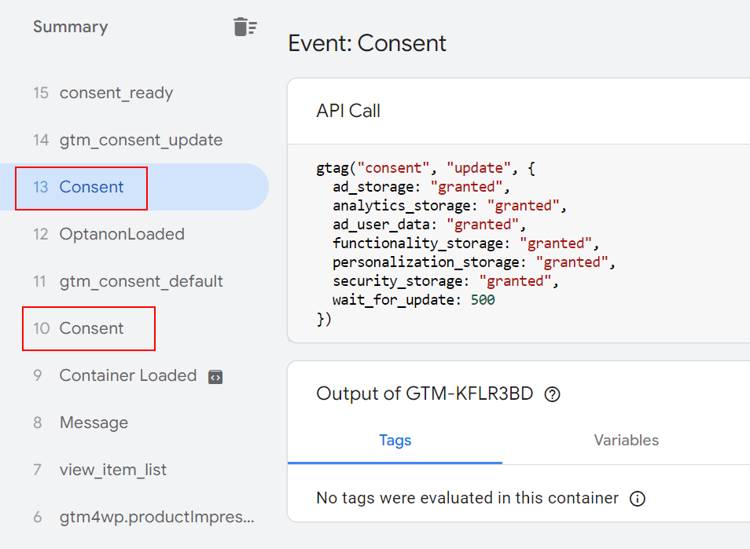Click the Output of GTM-KFLR3BD heading
Viewport: 750px width, 549px height.
click(x=425, y=393)
